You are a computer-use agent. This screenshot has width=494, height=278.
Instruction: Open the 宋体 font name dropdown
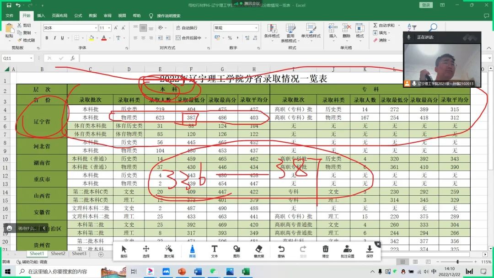[x=96, y=28]
